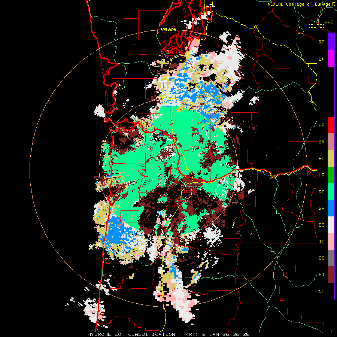Screen dimensions: 337x337
Task: Click the GC legend label
Action: (321, 258)
